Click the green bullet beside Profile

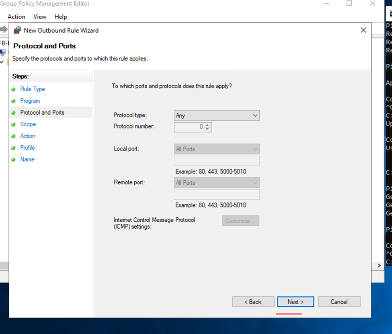pyautogui.click(x=13, y=148)
